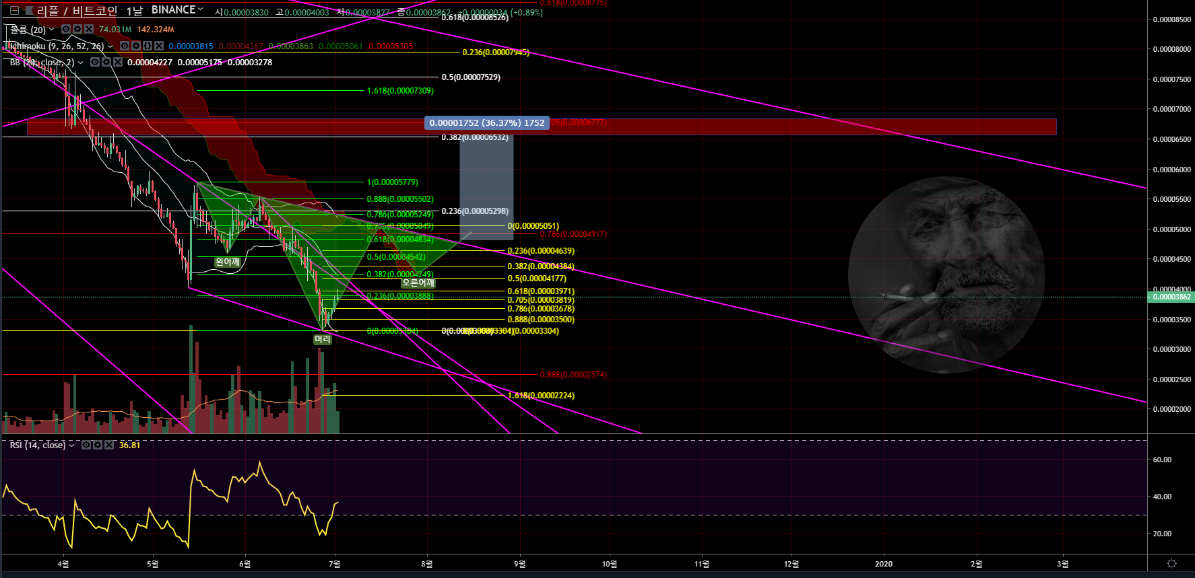Expand the Ichimoku indicator dropdown arrow
Image resolution: width=1195 pixels, height=578 pixels.
pyautogui.click(x=110, y=46)
